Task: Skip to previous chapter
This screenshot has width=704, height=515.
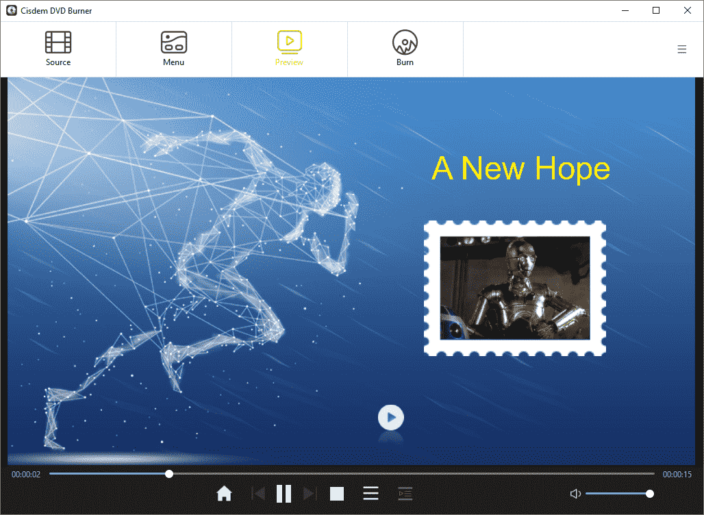Action: (258, 493)
